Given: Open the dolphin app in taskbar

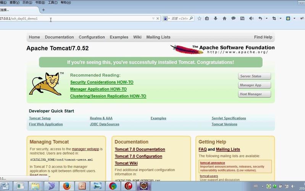Looking at the screenshot, I should (x=52, y=186).
